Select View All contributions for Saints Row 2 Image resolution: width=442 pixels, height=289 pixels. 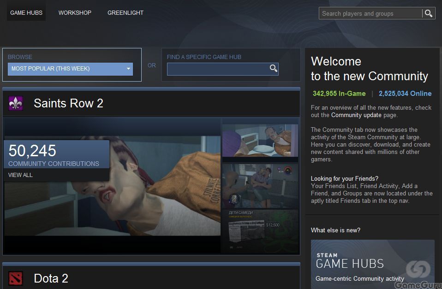20,175
